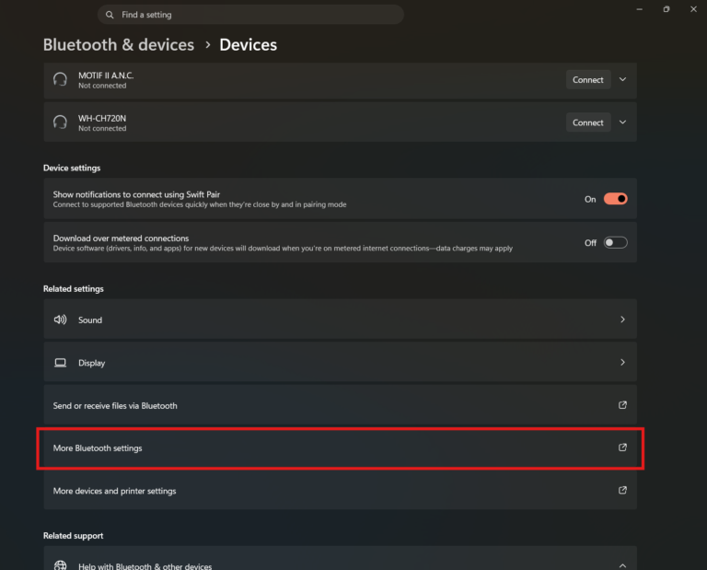Connect the WH-CH720N headphones
707x570 pixels.
coord(588,122)
